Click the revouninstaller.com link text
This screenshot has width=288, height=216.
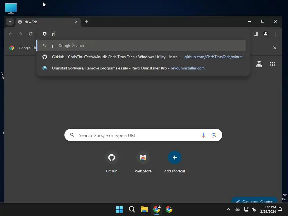(x=188, y=68)
